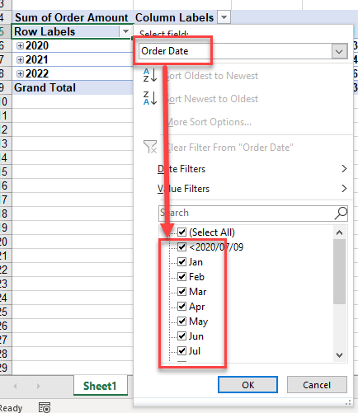The width and height of the screenshot is (358, 413).
Task: Select the Grand Total cell
Action: point(73,87)
